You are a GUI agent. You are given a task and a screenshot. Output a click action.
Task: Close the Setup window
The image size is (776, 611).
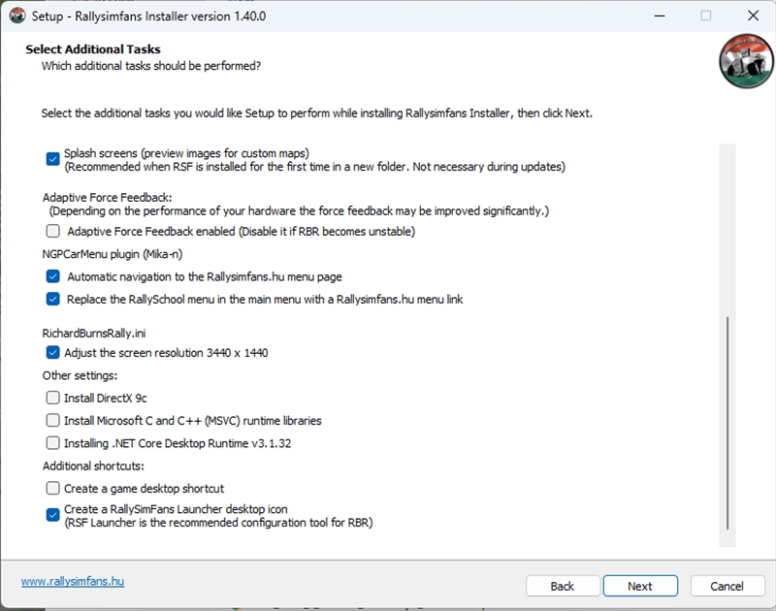[753, 16]
